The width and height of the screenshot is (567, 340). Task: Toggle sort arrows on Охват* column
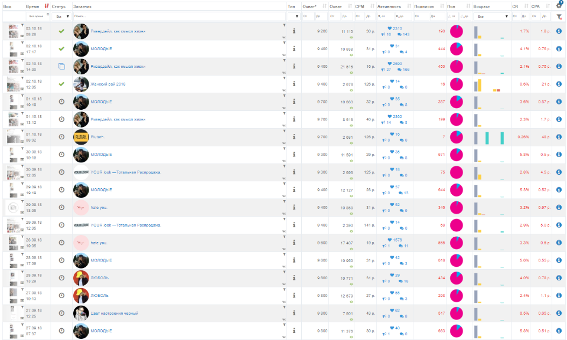[x=324, y=6]
